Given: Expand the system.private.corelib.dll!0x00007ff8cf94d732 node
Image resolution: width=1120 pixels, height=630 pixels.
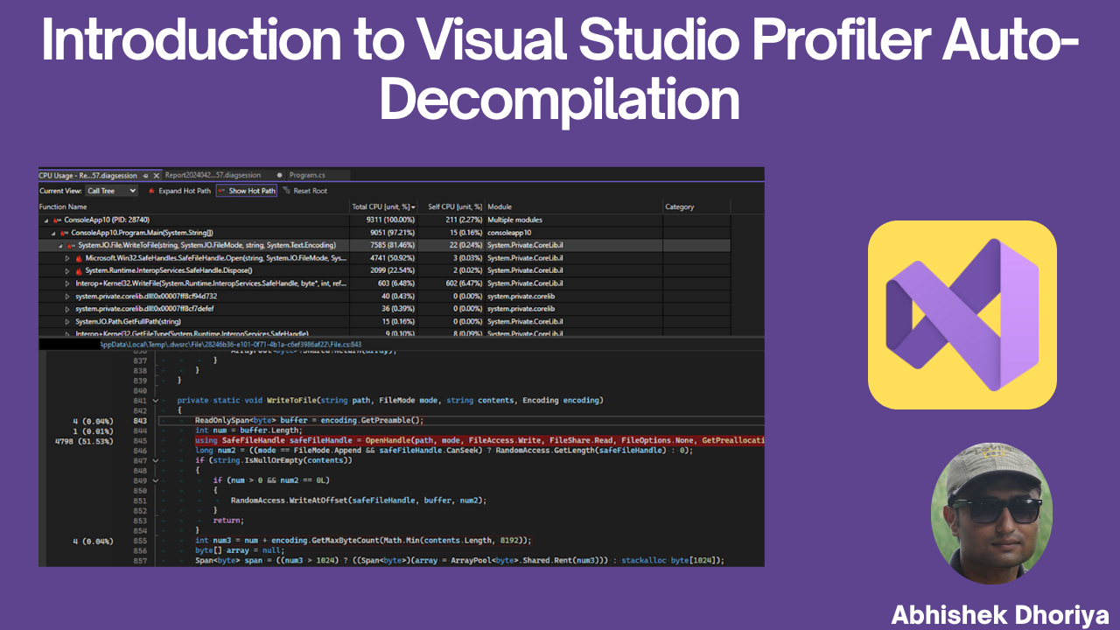Looking at the screenshot, I should [x=67, y=297].
